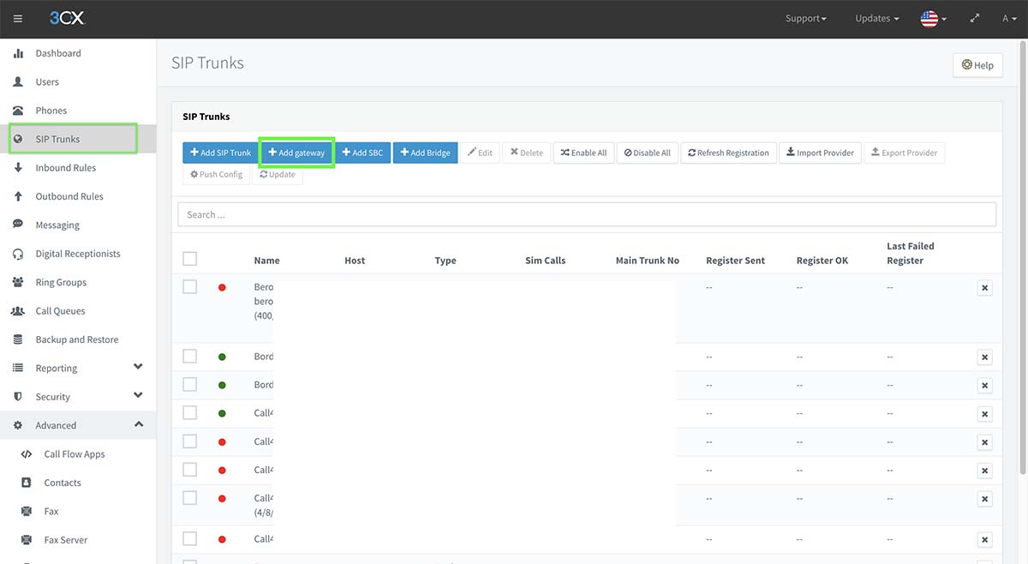Tick the select-all checkbox in table header
This screenshot has width=1028, height=564.
click(190, 259)
